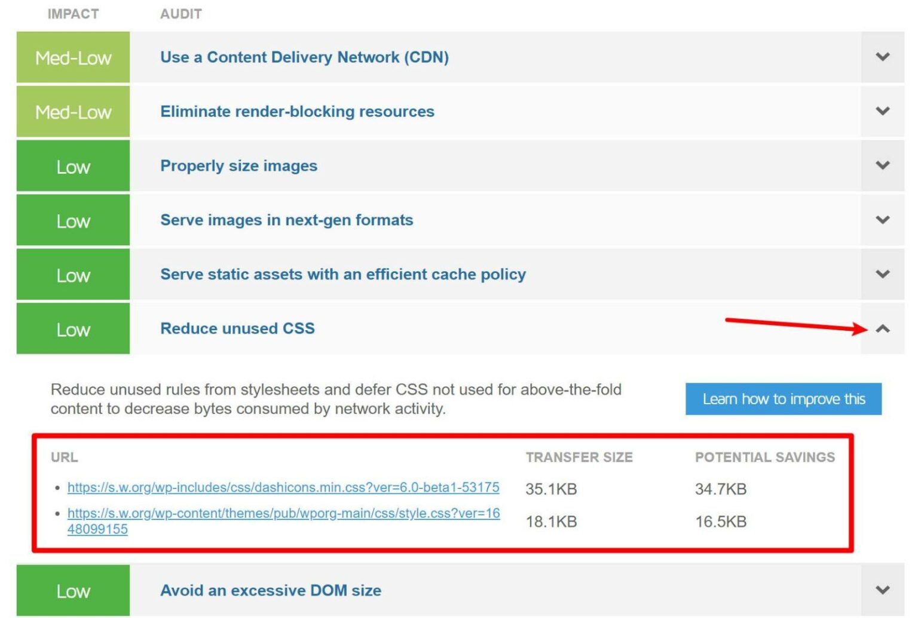918x618 pixels.
Task: Click Avoid an excessive DOM size title
Action: point(270,591)
